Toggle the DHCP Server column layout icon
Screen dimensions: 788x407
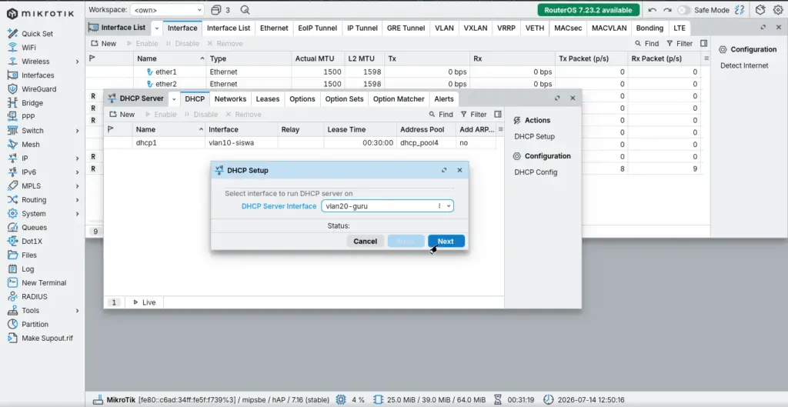tap(498, 114)
